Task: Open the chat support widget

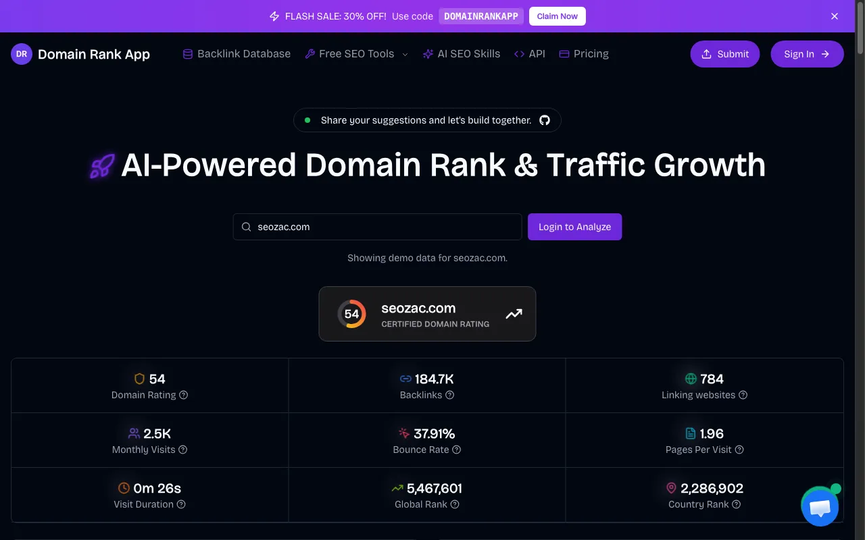Action: coord(820,507)
